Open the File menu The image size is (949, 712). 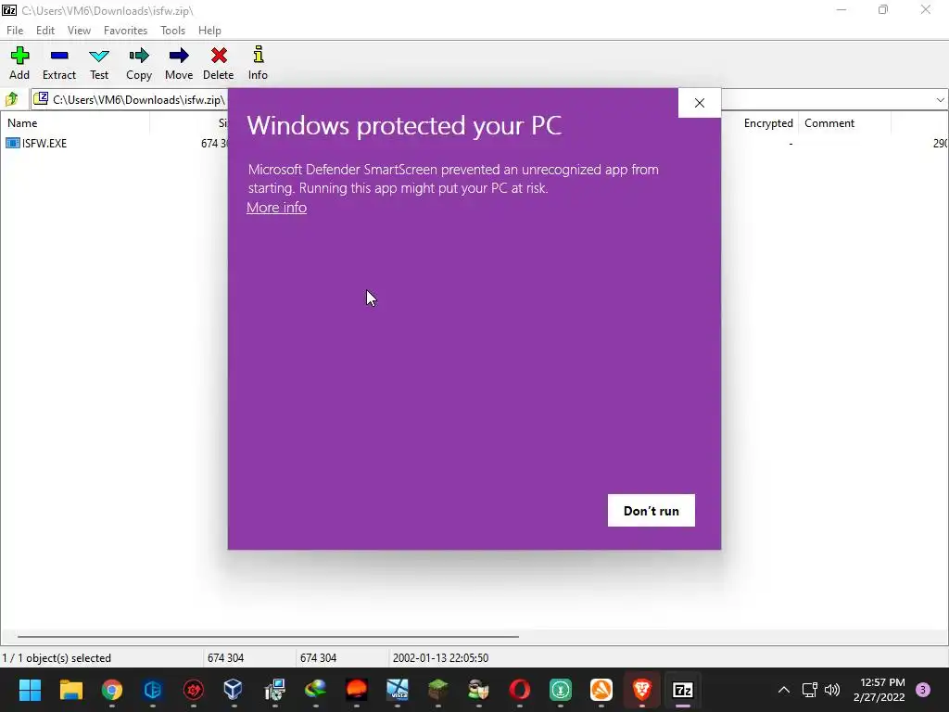click(x=15, y=31)
